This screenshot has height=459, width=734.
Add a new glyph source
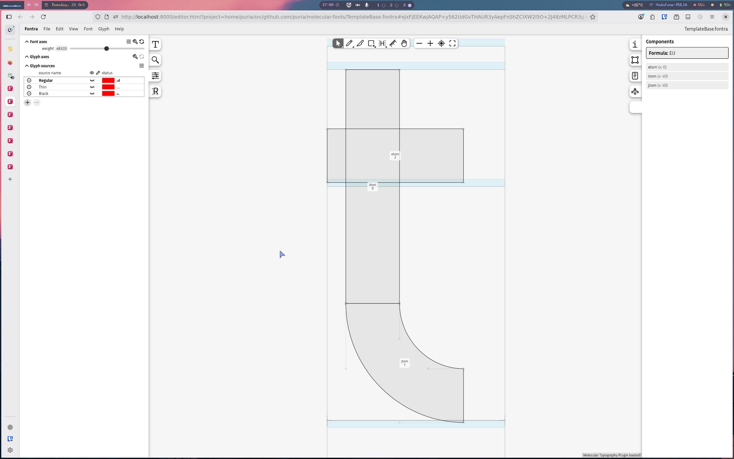pos(27,103)
